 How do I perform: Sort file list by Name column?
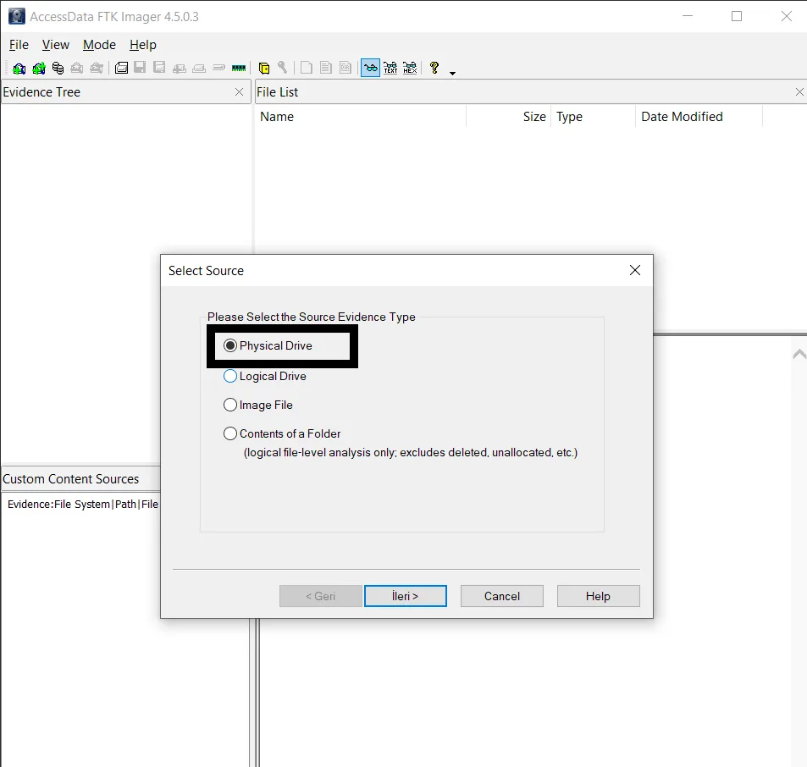tap(360, 117)
